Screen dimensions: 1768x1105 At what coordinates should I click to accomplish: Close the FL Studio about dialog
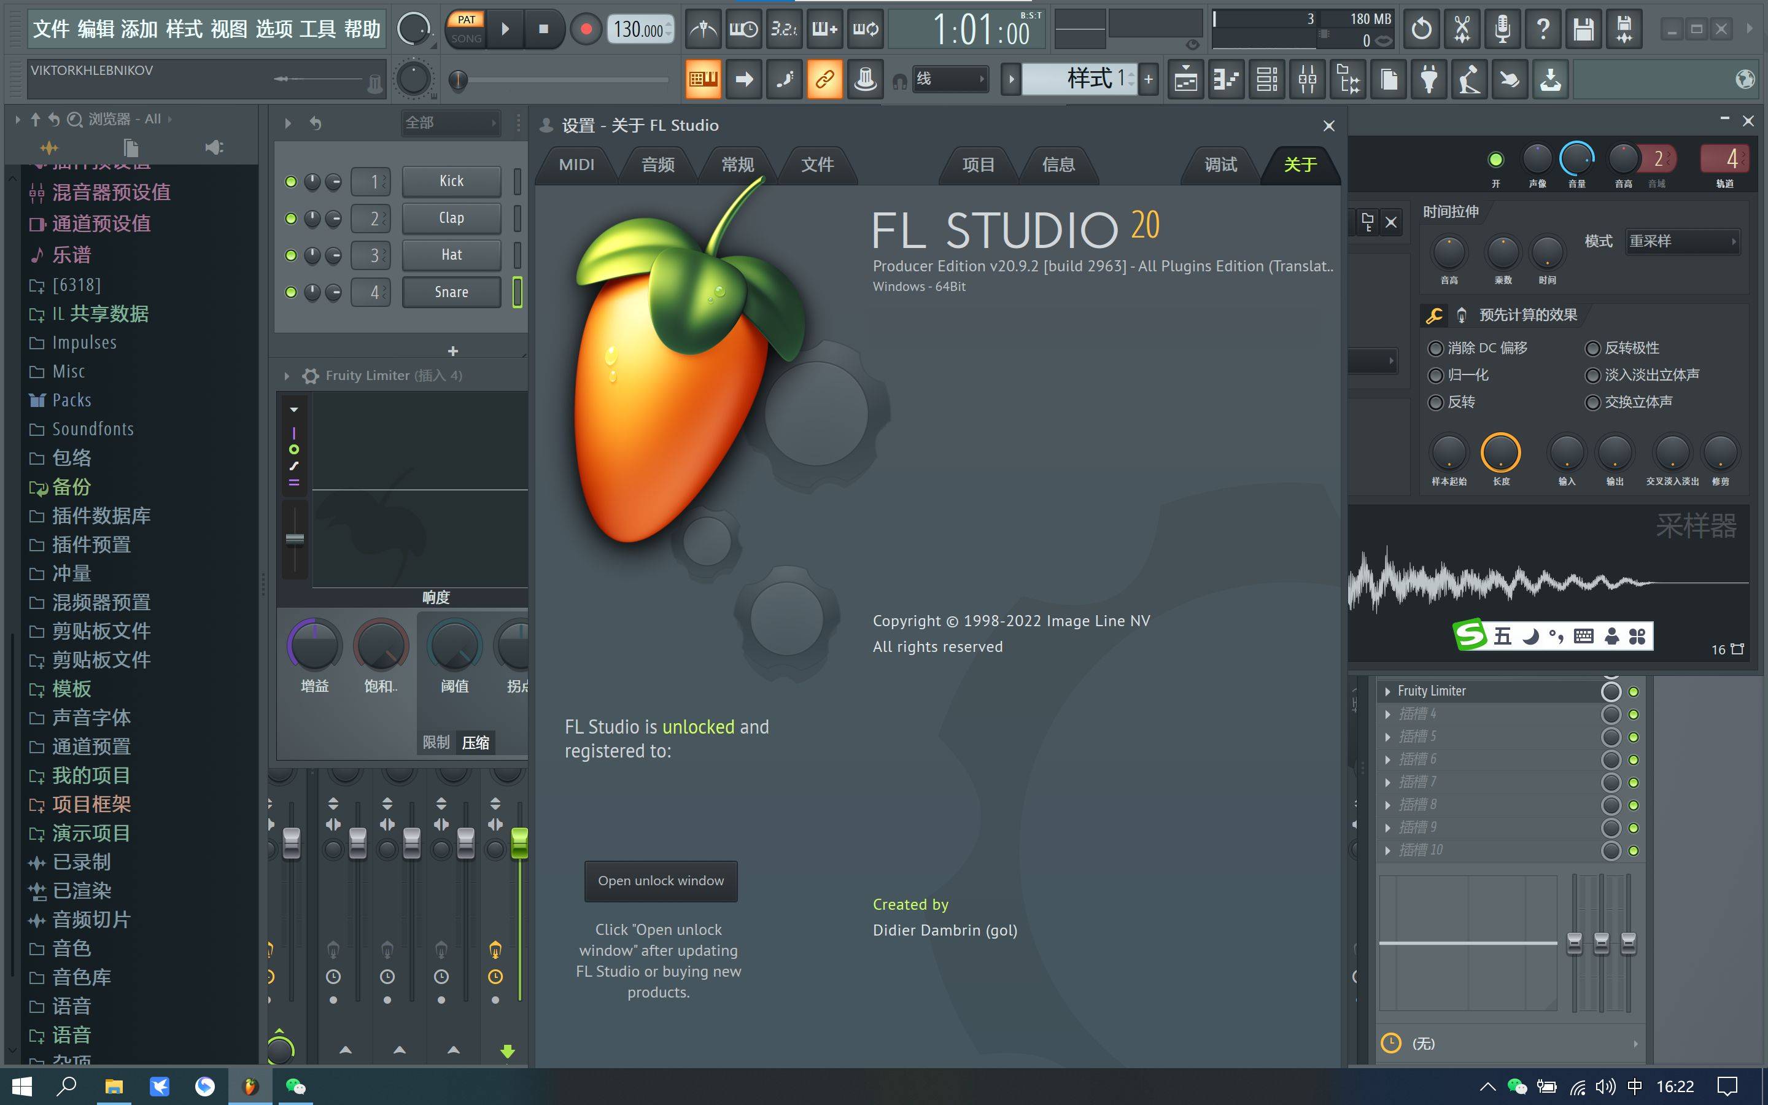pyautogui.click(x=1328, y=125)
